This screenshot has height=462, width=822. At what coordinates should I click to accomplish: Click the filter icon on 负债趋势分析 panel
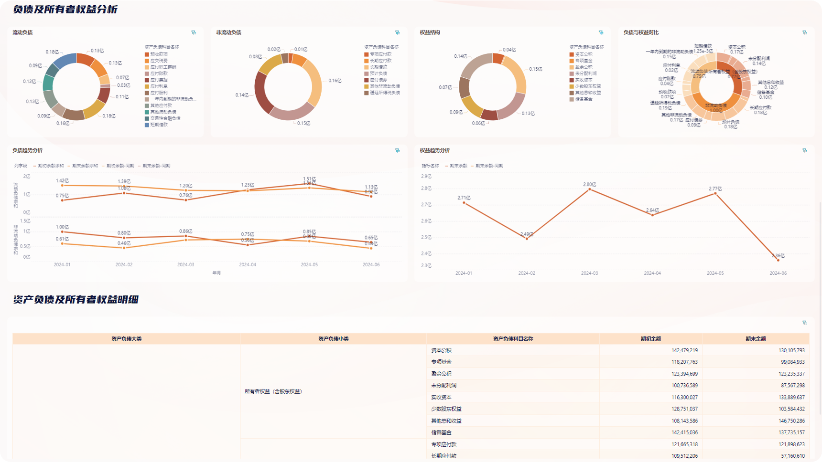coord(397,150)
